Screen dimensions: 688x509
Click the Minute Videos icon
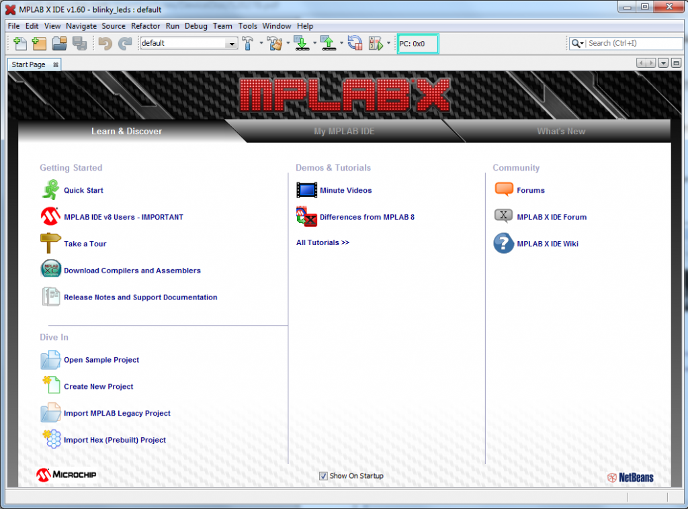[x=306, y=190]
